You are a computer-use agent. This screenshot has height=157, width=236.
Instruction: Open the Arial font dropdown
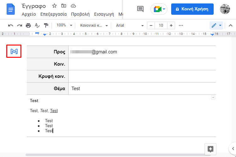pos(130,25)
